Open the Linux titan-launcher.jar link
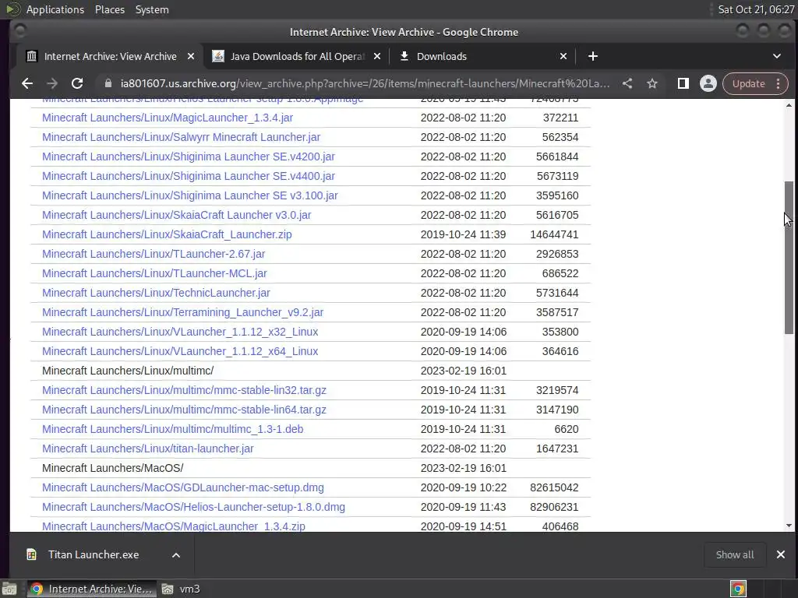The height and width of the screenshot is (598, 798). [147, 449]
